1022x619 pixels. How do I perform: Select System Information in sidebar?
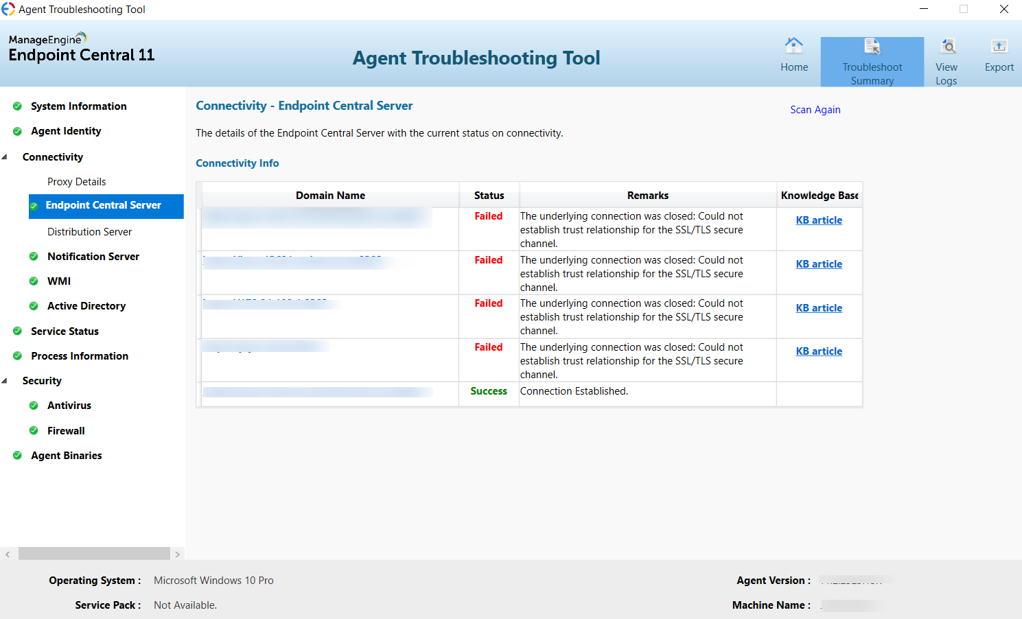(79, 106)
